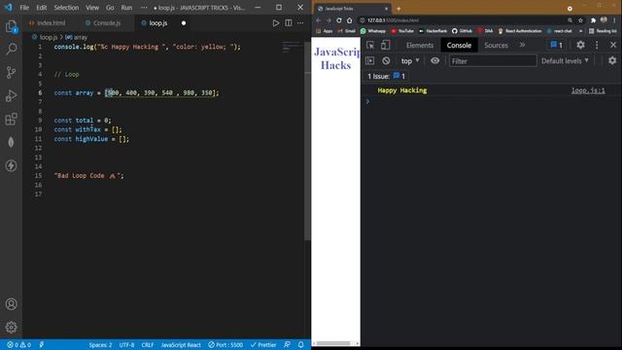622x350 pixels.
Task: Click the notifications bell in status bar
Action: pyautogui.click(x=300, y=344)
